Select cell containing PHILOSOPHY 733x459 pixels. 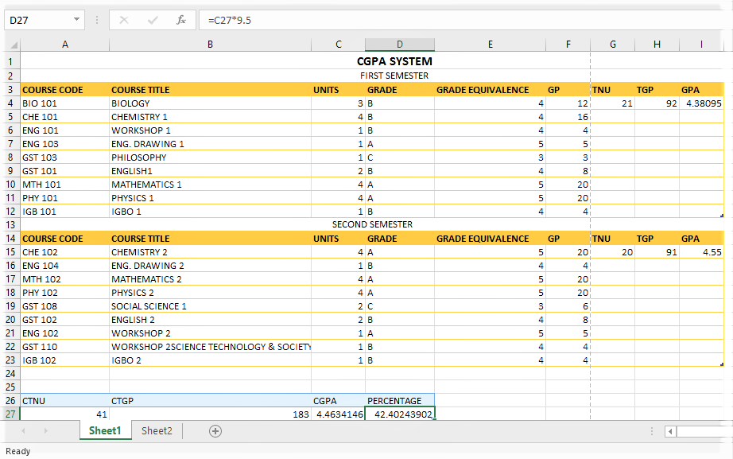pyautogui.click(x=210, y=158)
